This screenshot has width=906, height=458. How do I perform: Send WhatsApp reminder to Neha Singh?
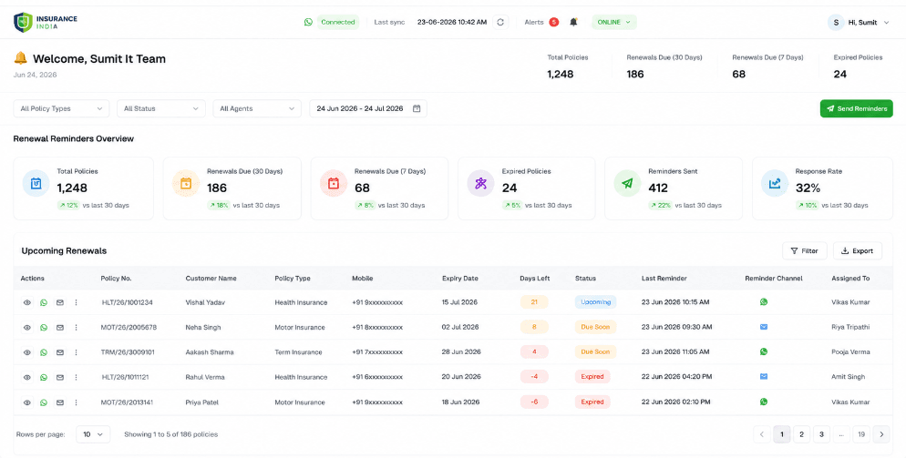44,328
